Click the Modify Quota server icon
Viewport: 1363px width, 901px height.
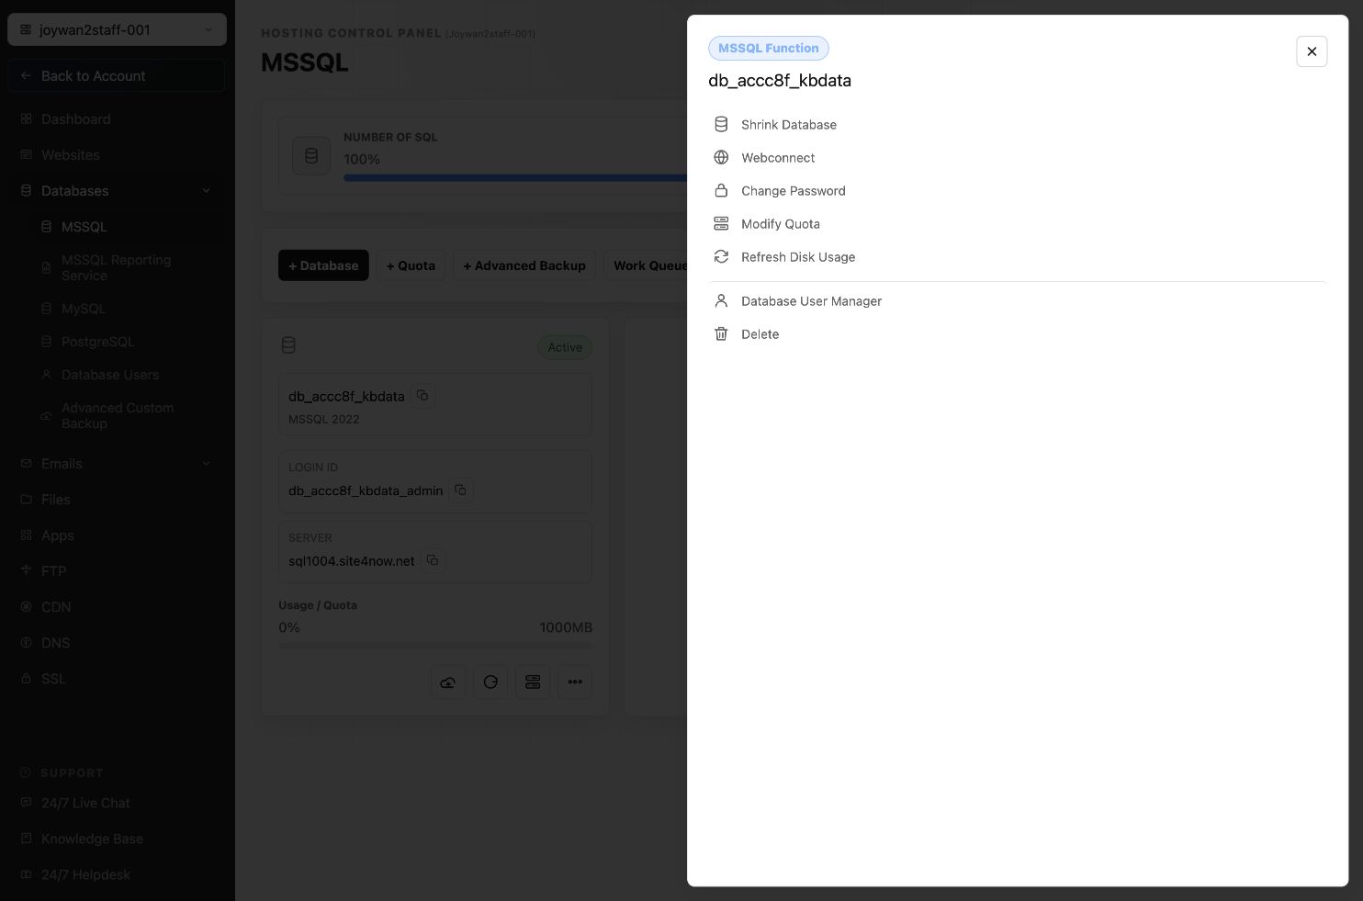tap(721, 223)
